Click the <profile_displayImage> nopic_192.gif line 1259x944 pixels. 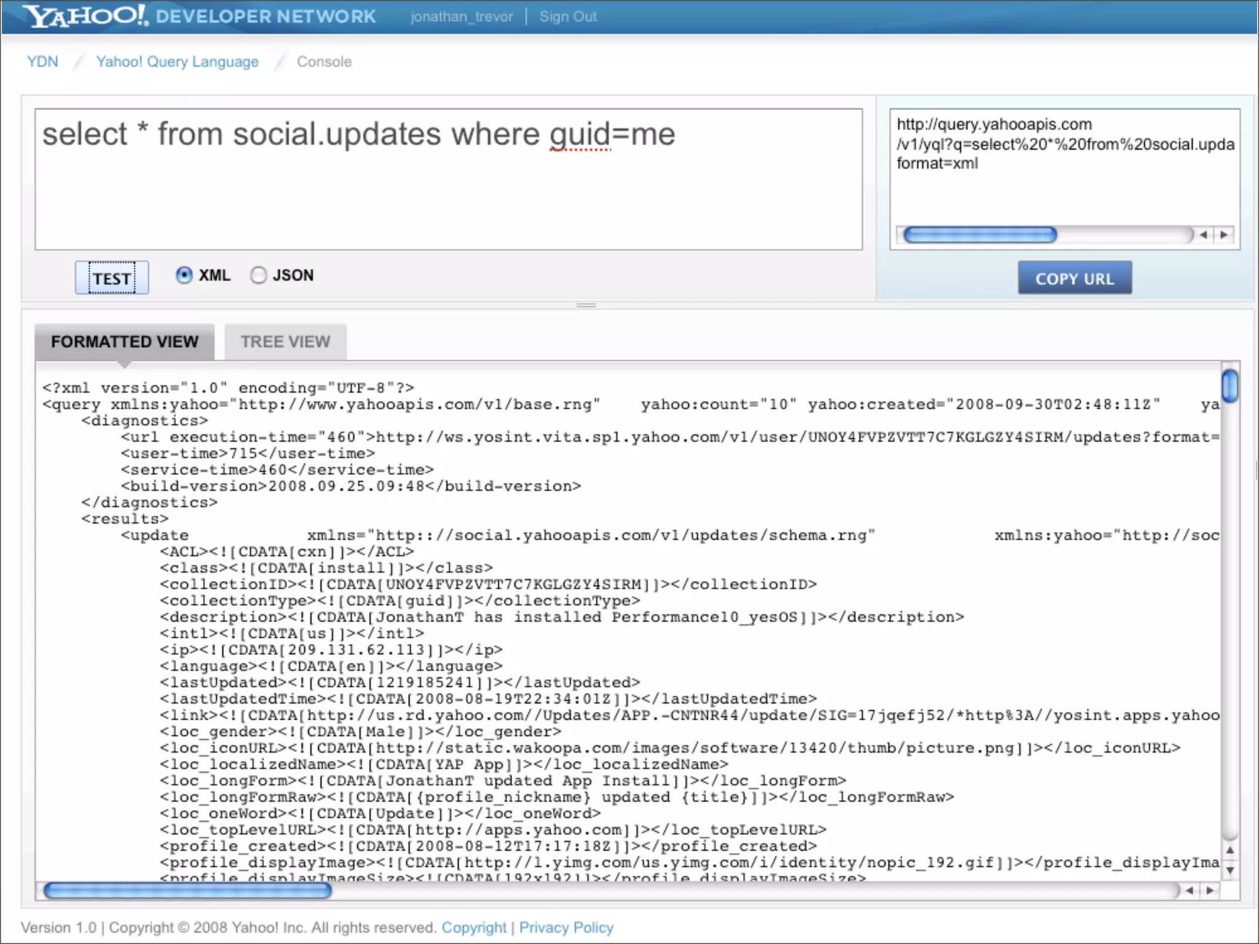690,863
